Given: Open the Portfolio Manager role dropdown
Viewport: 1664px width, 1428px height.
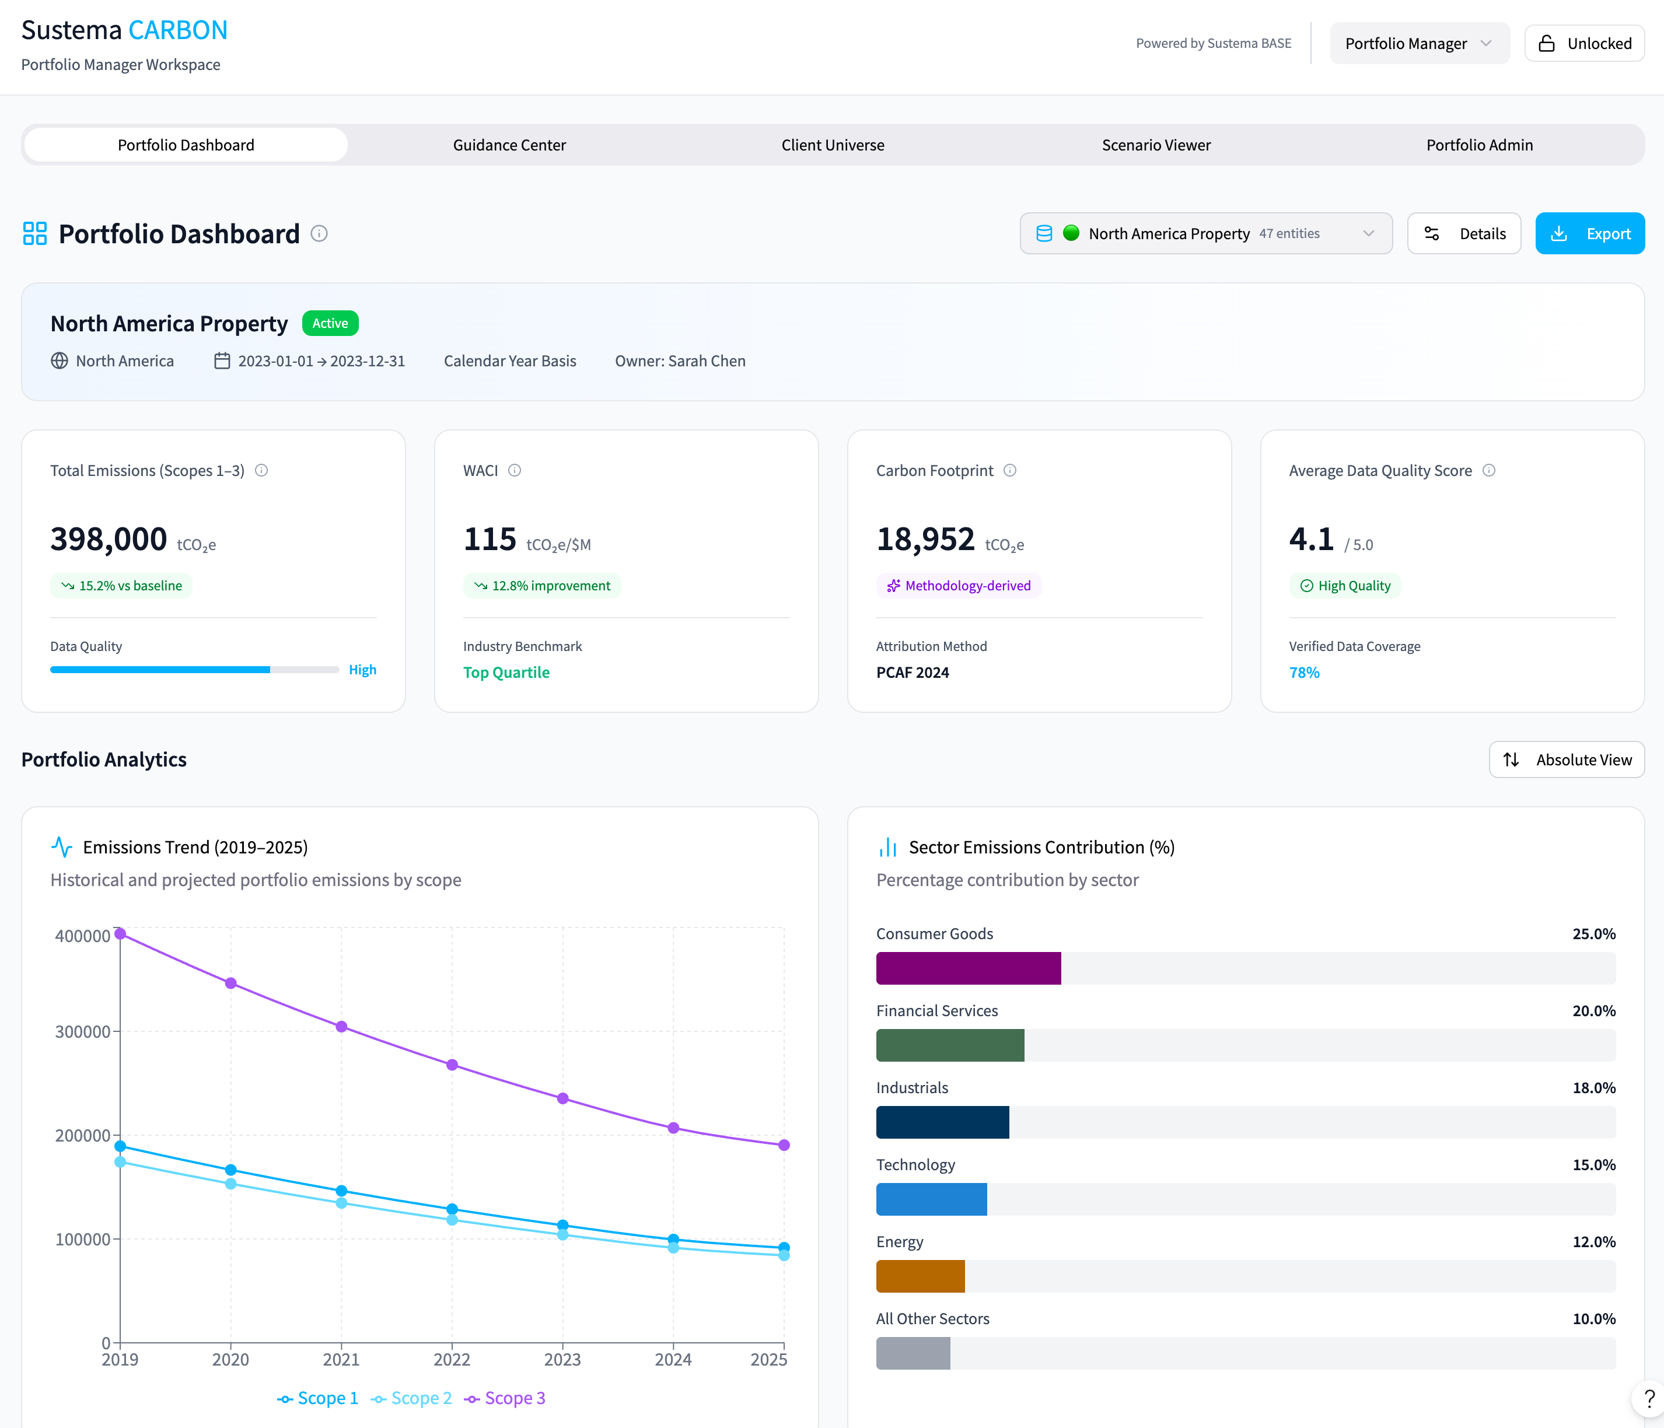Looking at the screenshot, I should [x=1420, y=43].
